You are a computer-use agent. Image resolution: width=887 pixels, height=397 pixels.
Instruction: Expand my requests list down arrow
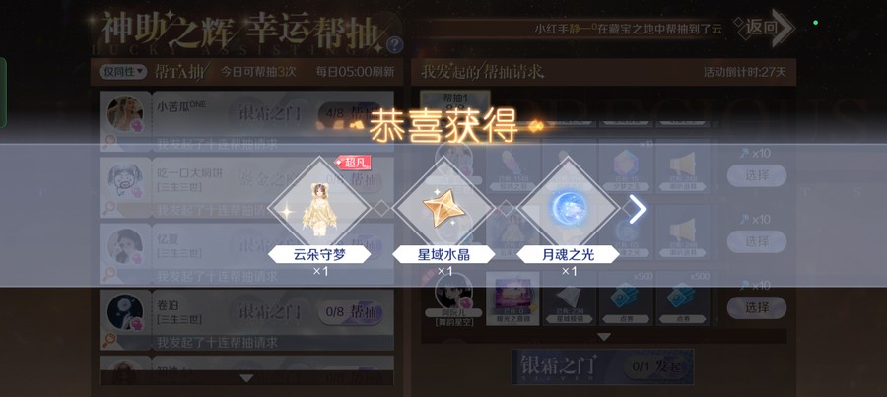click(604, 337)
